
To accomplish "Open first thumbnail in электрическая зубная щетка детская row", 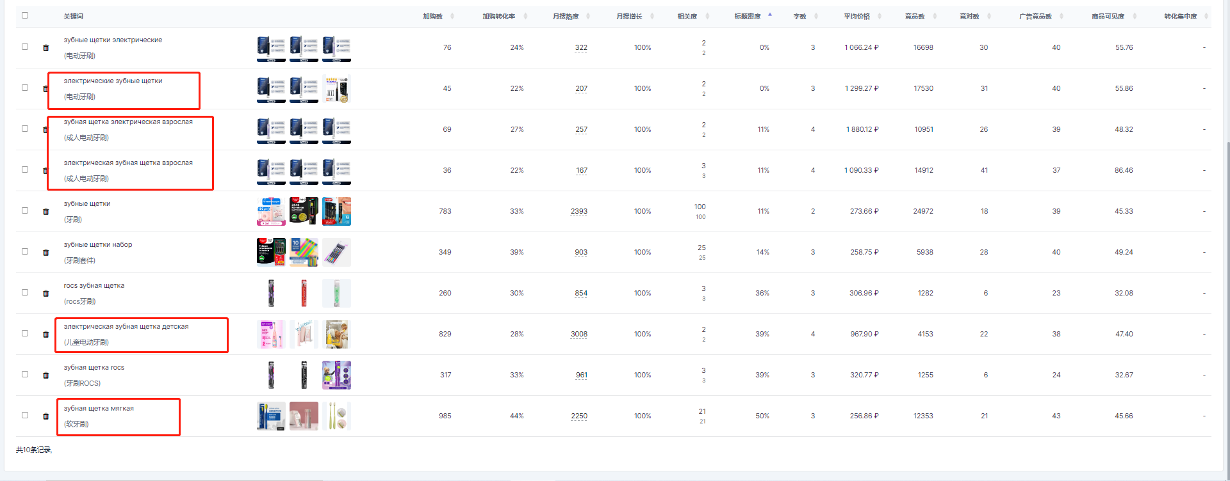I will pos(271,335).
